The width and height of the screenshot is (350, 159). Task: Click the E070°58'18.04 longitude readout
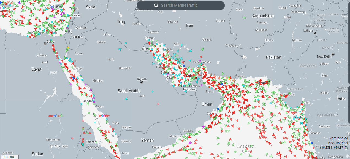click(338, 143)
